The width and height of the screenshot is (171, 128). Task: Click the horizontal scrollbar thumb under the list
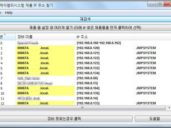pos(83,108)
